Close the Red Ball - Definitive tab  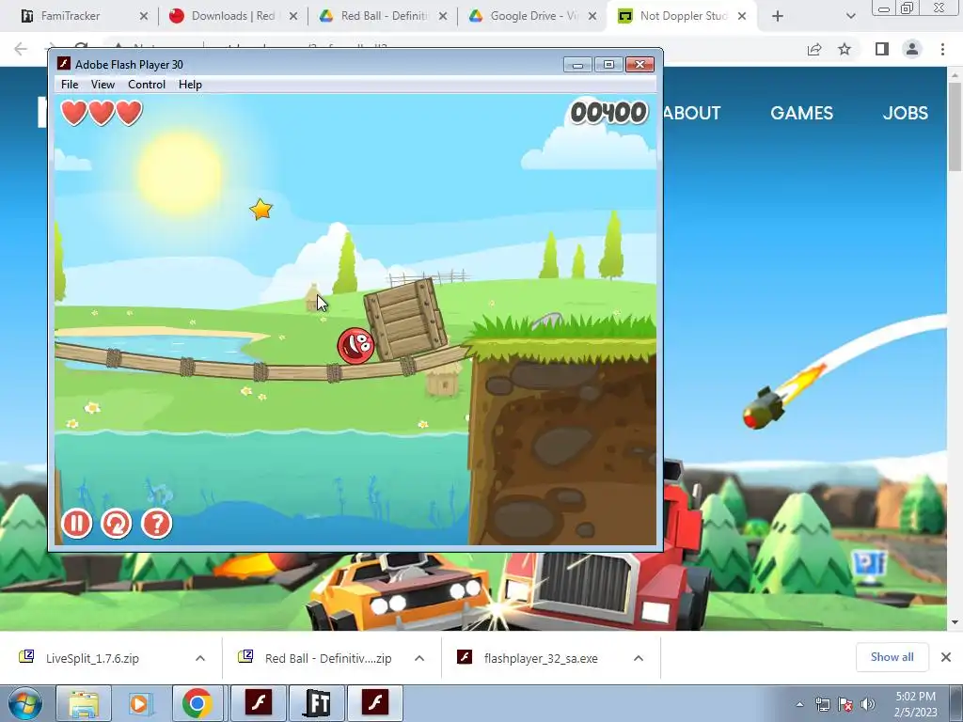pos(443,16)
